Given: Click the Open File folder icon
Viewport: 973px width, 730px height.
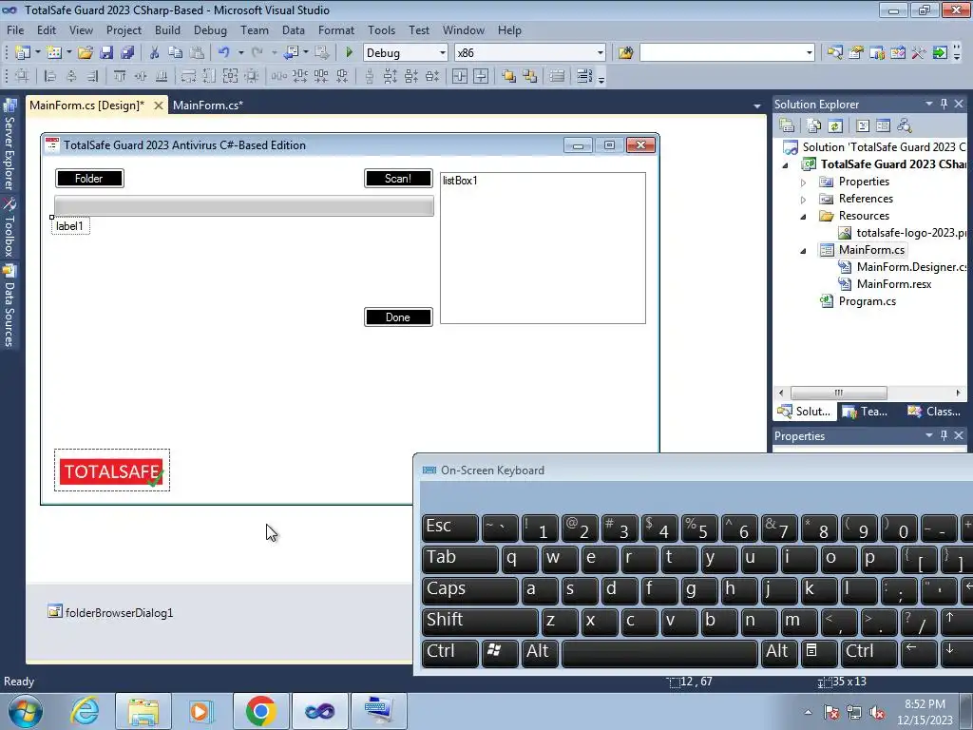Looking at the screenshot, I should tap(85, 53).
